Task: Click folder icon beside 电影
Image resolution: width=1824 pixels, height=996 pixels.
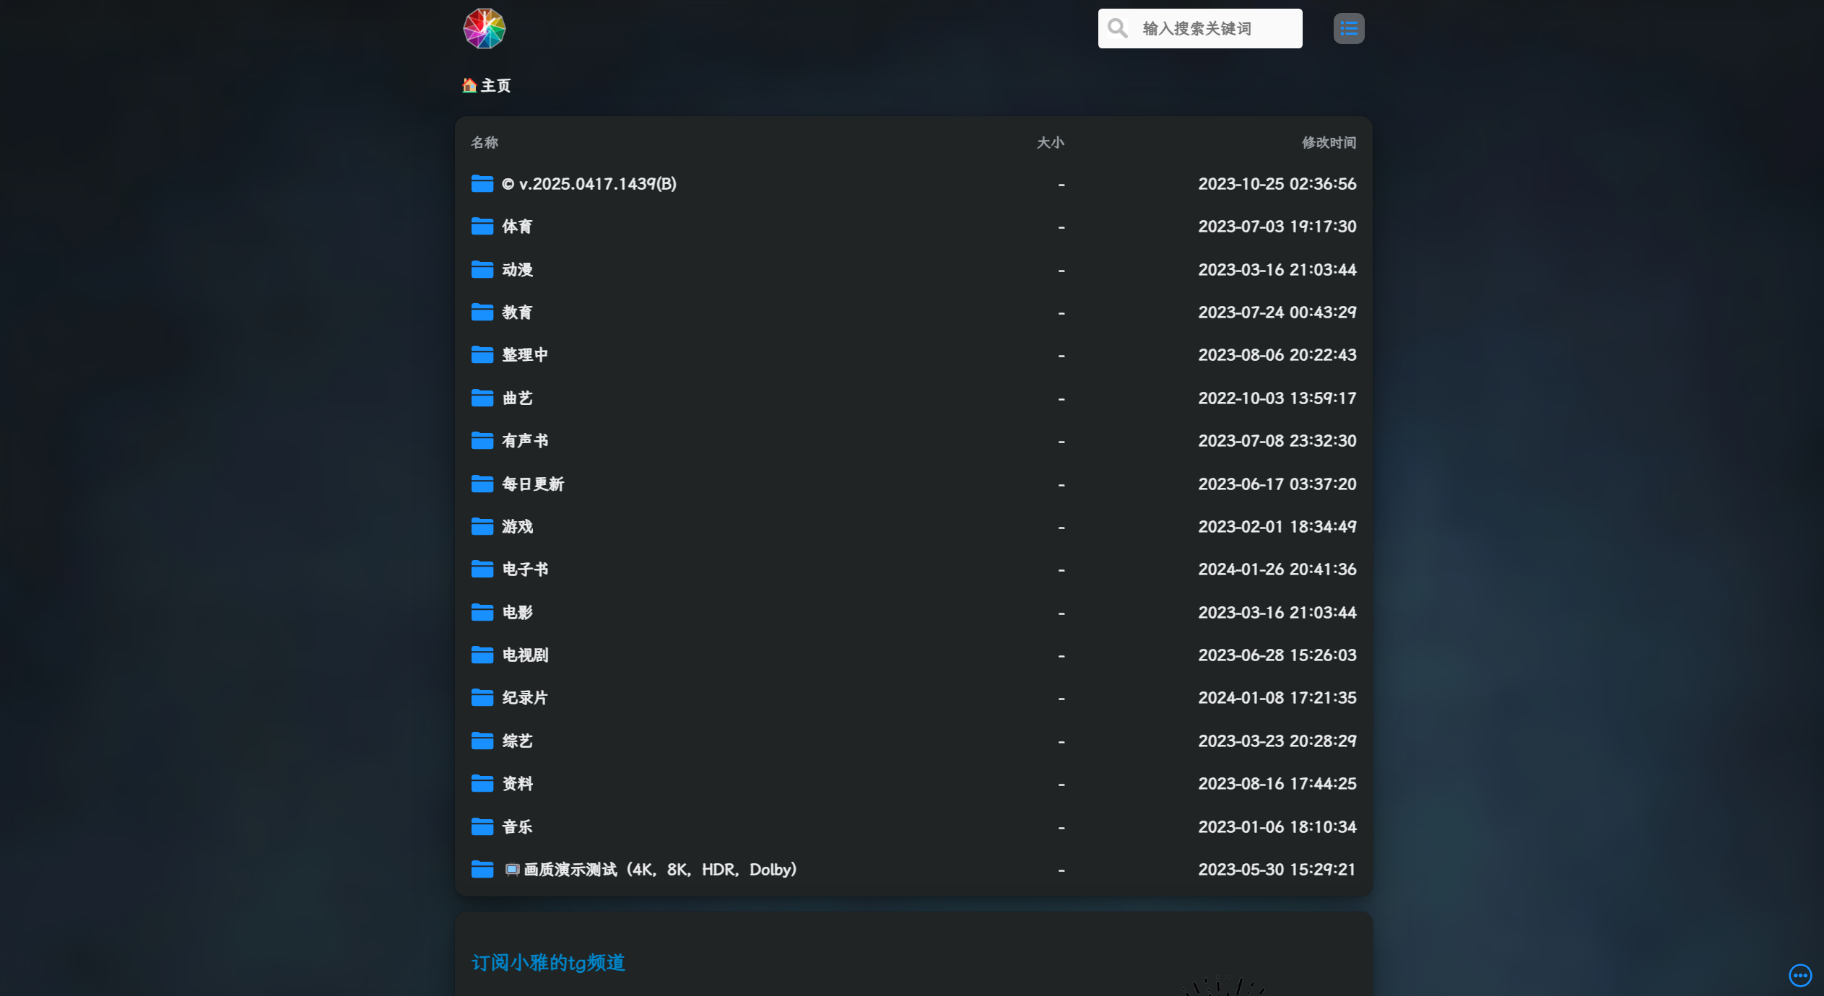Action: click(482, 613)
